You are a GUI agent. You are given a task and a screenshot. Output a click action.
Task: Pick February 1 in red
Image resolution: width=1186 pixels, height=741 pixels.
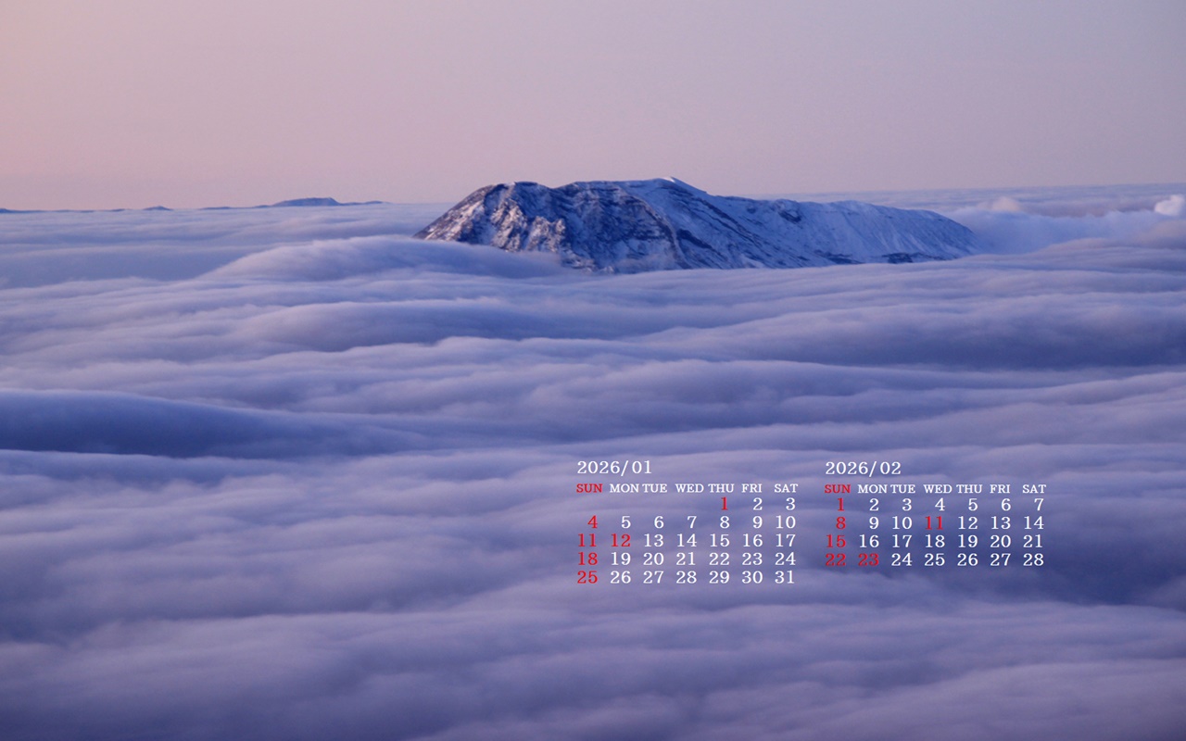840,505
